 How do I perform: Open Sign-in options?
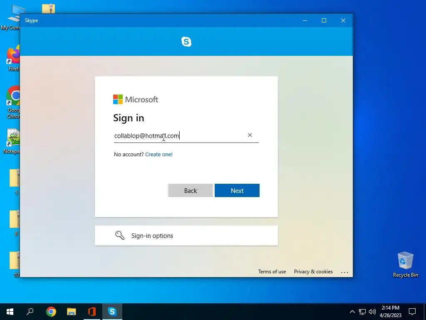pyautogui.click(x=186, y=235)
